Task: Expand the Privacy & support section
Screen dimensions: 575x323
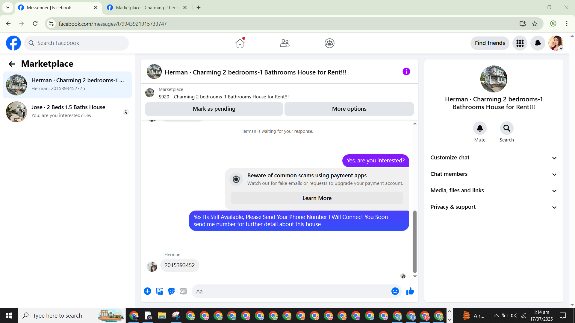Action: [494, 207]
